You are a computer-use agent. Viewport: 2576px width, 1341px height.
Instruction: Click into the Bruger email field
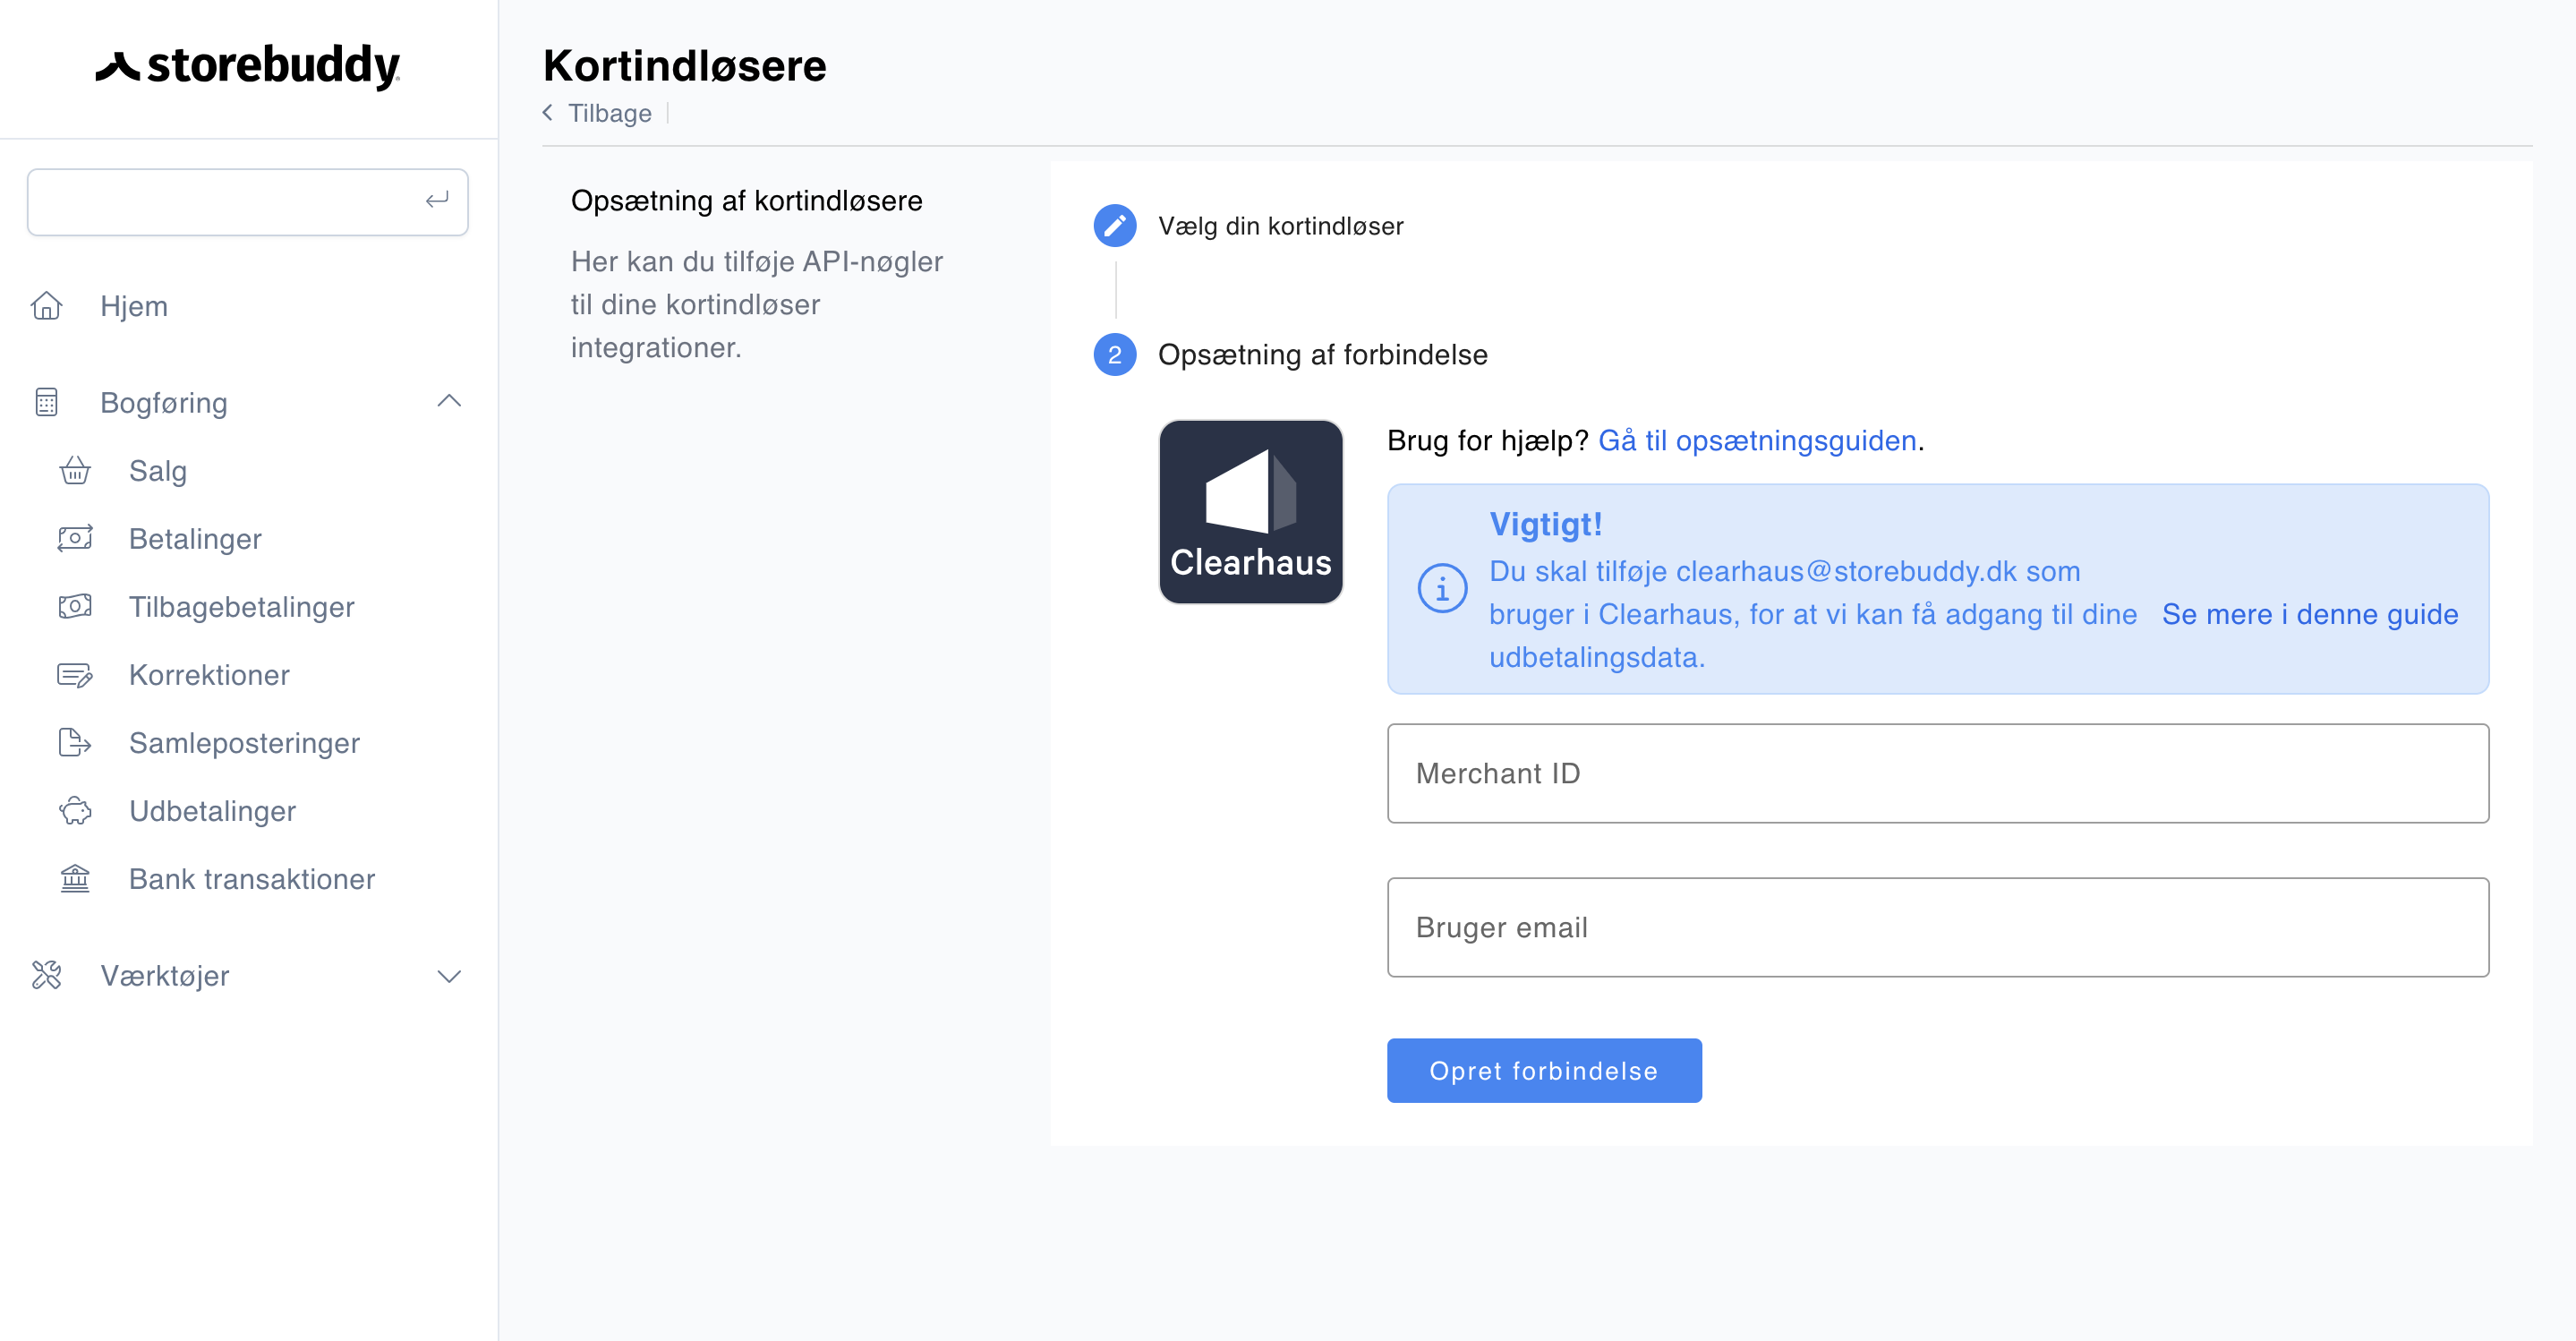click(x=1937, y=927)
